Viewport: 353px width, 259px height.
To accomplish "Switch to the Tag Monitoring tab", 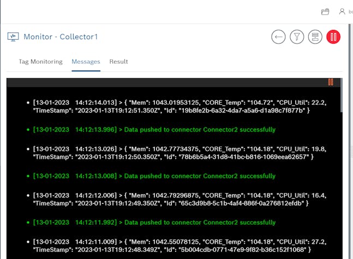I will pos(40,62).
